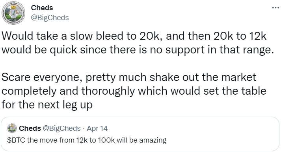Click the 'would be quick since' line

click(x=138, y=49)
